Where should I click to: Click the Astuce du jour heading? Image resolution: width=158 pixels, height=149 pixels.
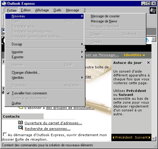click(128, 63)
